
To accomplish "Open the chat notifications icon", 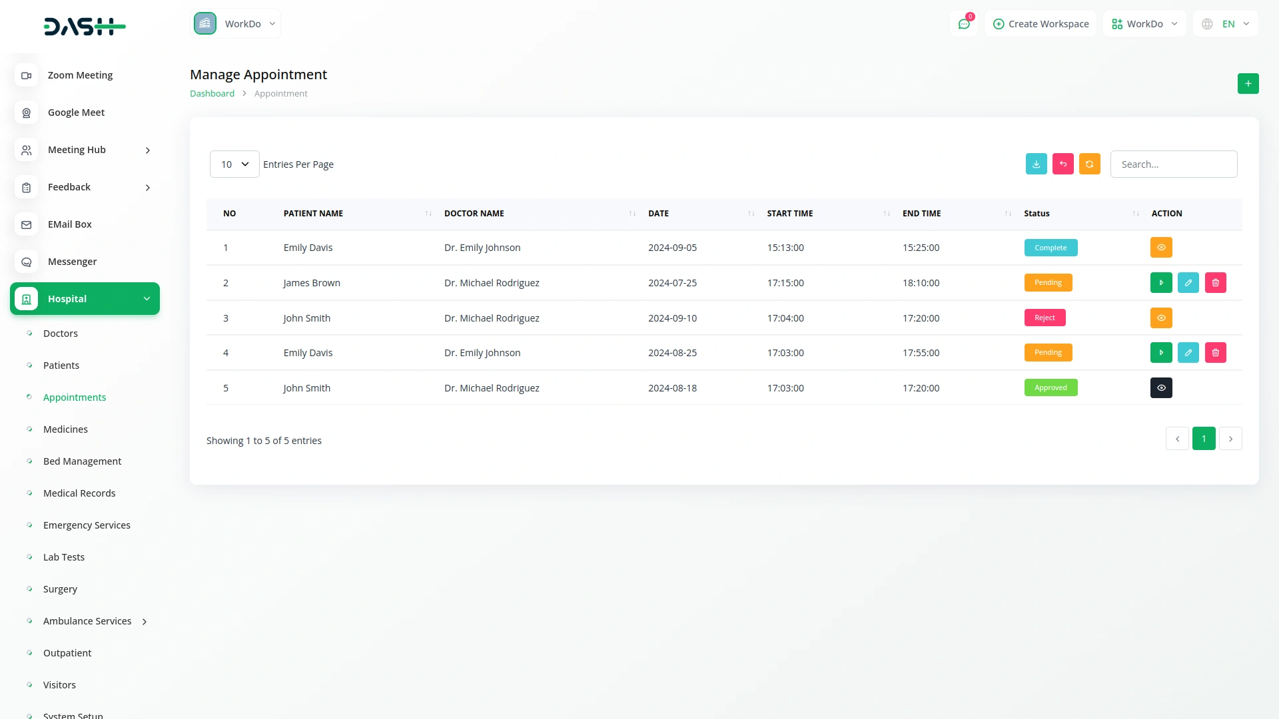I will click(x=963, y=24).
